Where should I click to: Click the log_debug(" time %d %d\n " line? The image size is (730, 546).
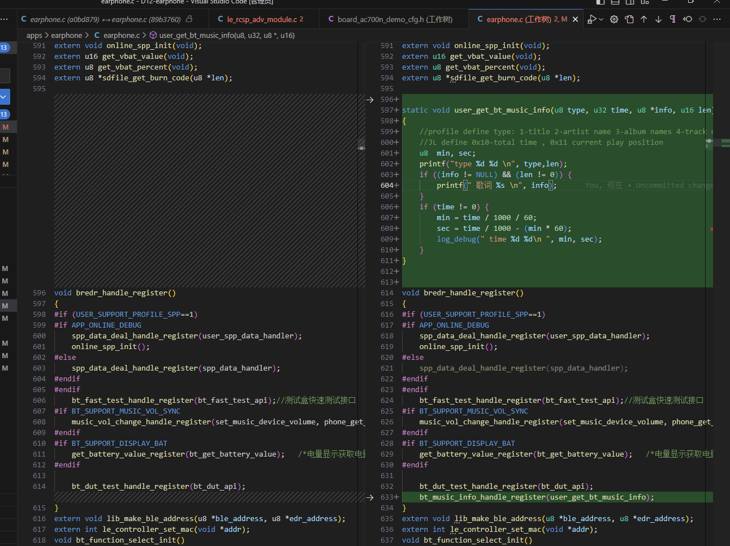(x=519, y=239)
